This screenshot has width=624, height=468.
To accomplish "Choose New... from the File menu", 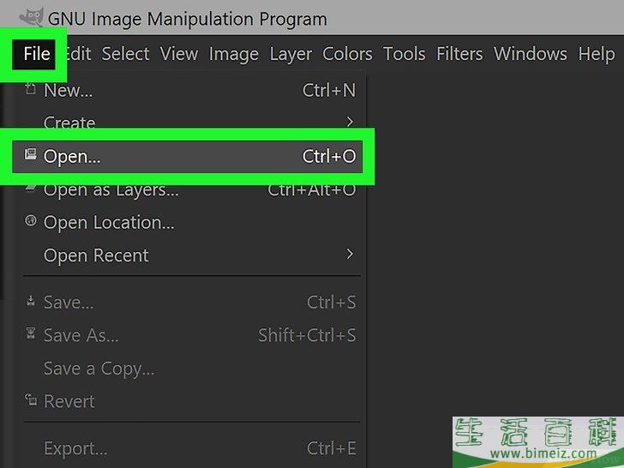I will point(191,90).
